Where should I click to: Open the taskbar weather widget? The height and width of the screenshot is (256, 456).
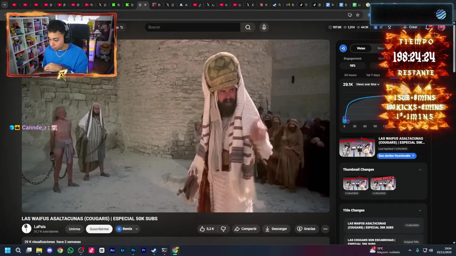(385, 250)
